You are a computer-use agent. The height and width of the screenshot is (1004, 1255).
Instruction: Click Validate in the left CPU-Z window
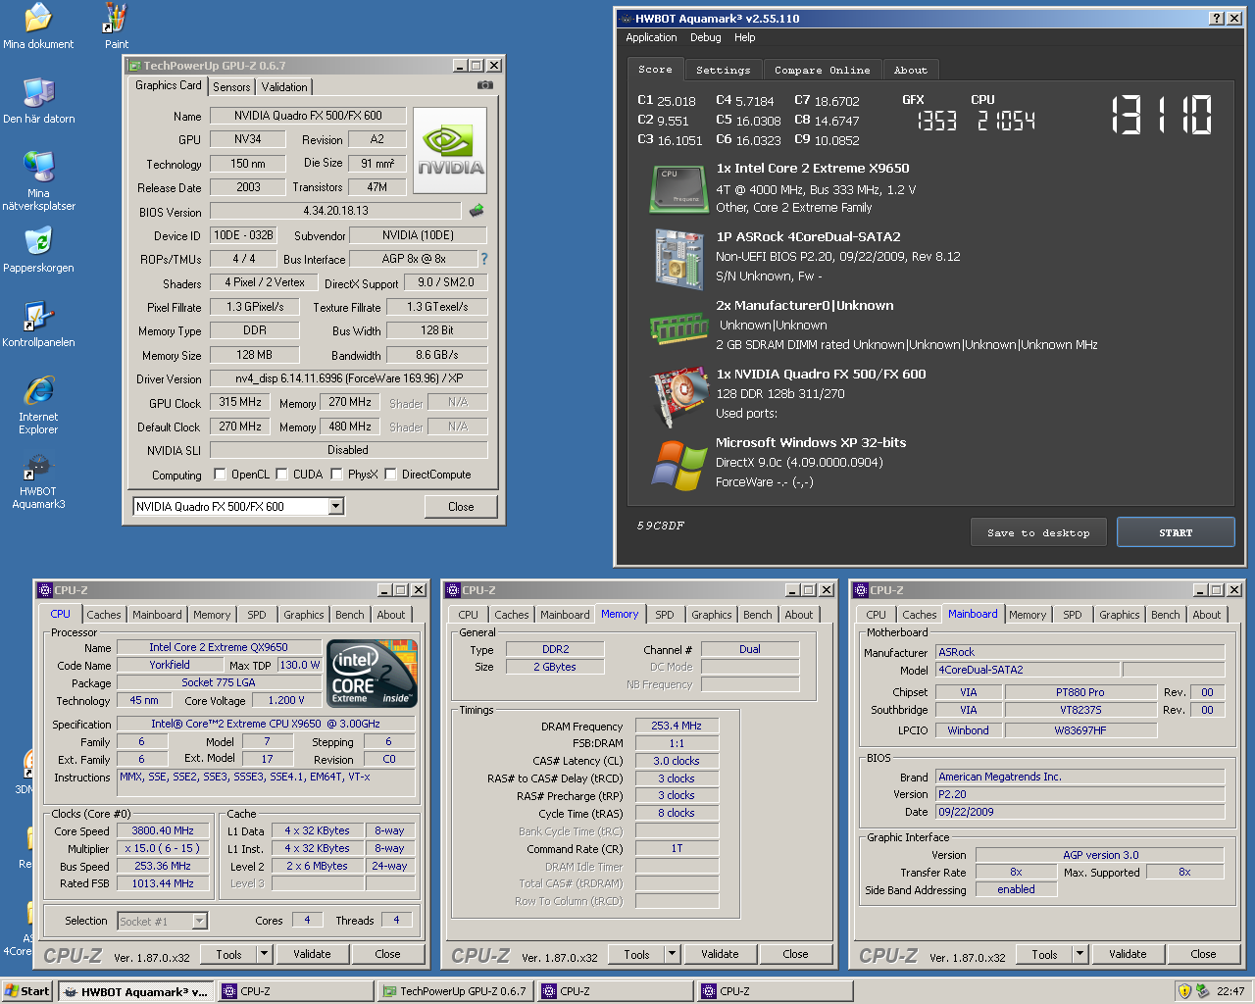[x=312, y=954]
